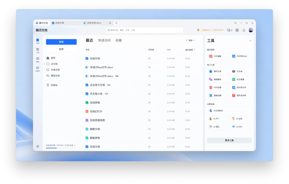Screen dimensions: 289x184
Task: Launch the PDF编辑 tool
Action: tap(218, 56)
